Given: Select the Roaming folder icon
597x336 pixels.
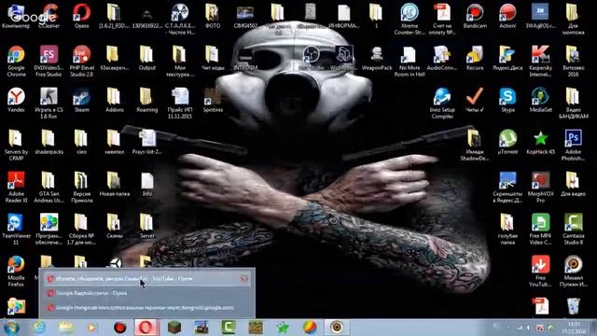Looking at the screenshot, I should click(x=147, y=100).
